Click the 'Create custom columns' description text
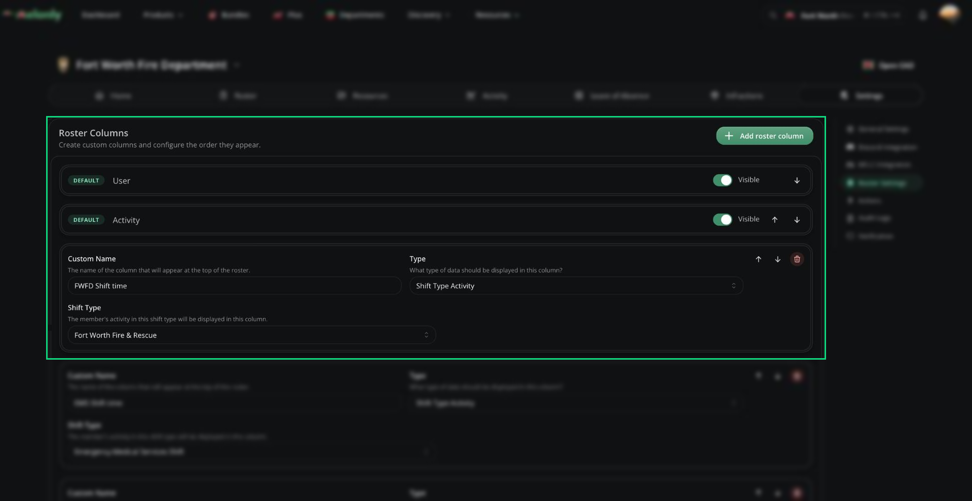 pyautogui.click(x=160, y=145)
